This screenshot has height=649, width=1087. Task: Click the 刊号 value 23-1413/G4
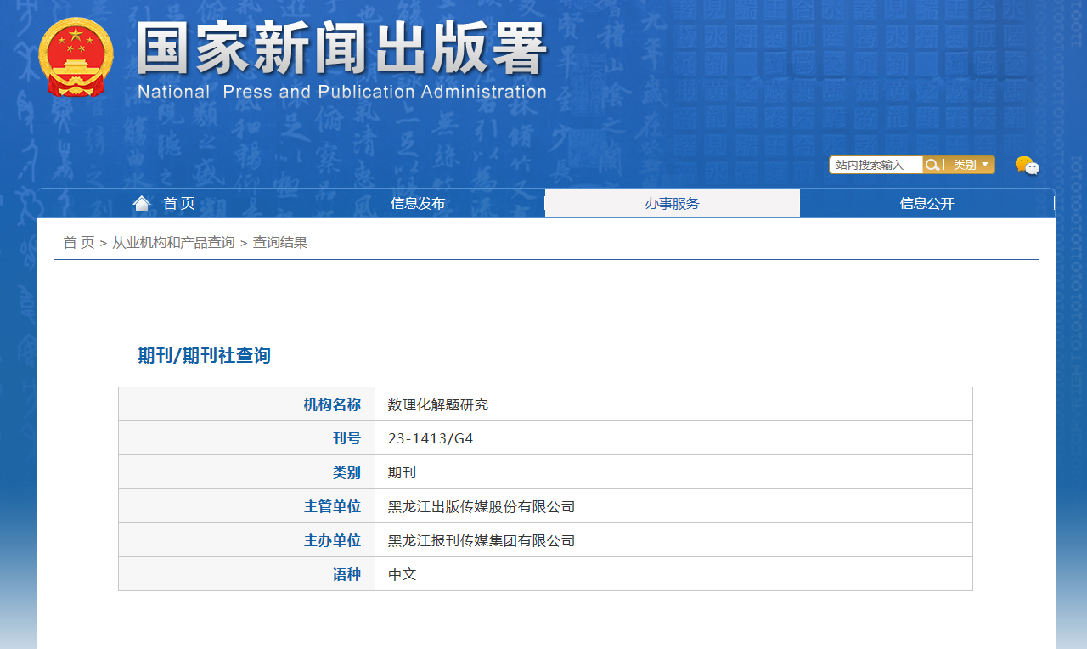tap(428, 437)
